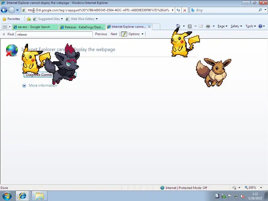The height and width of the screenshot is (201, 268).
Task: Click Previous in the Find bar
Action: [x=101, y=34]
